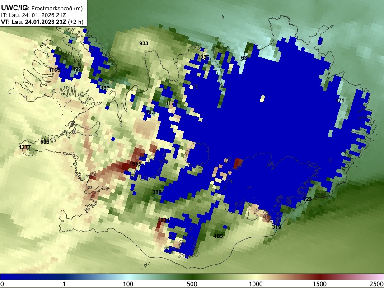Click the 63 value label on map
This screenshot has height=288, width=384.
point(244,58)
